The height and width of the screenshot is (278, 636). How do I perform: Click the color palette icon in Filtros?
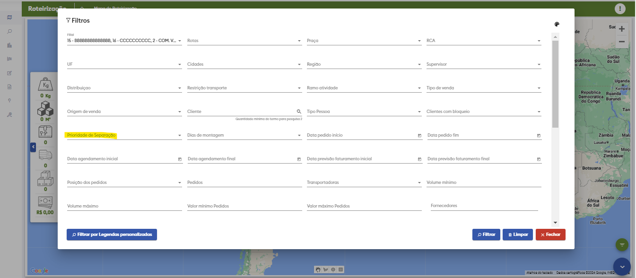[557, 24]
